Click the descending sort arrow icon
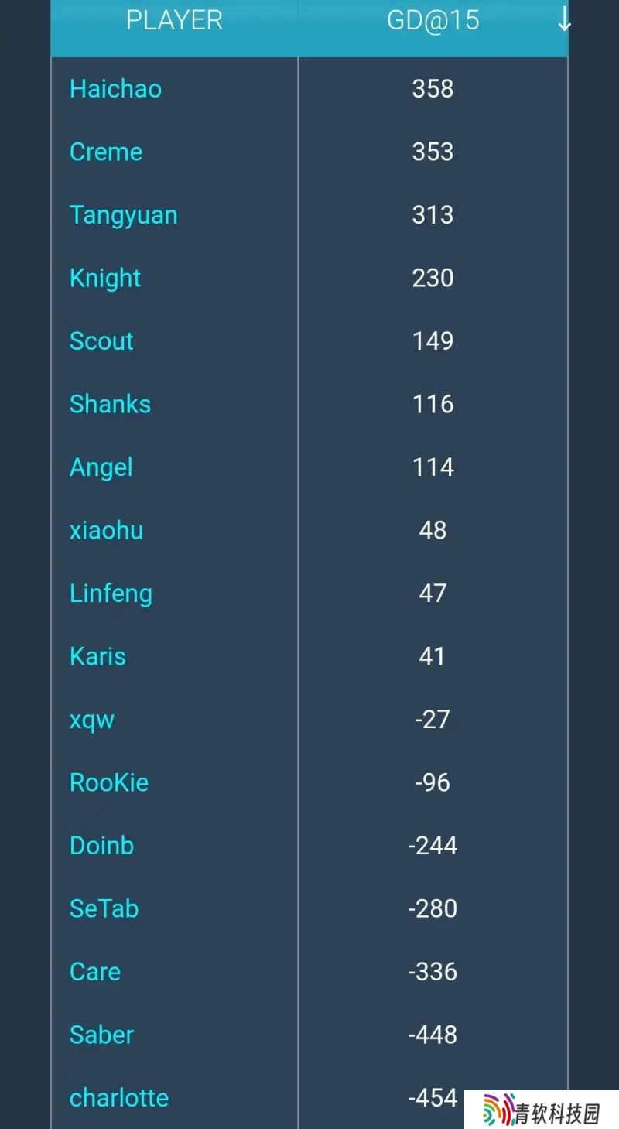The width and height of the screenshot is (619, 1129). [564, 20]
